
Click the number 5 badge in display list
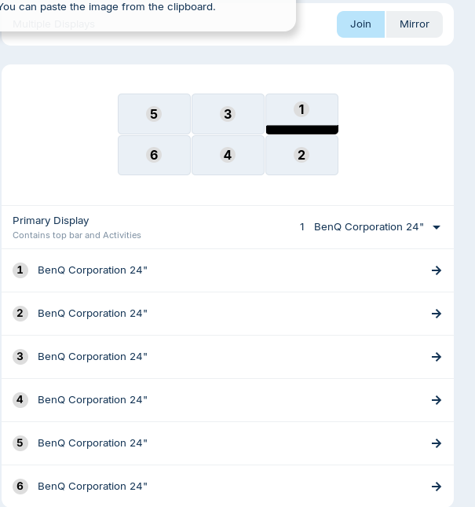click(20, 443)
